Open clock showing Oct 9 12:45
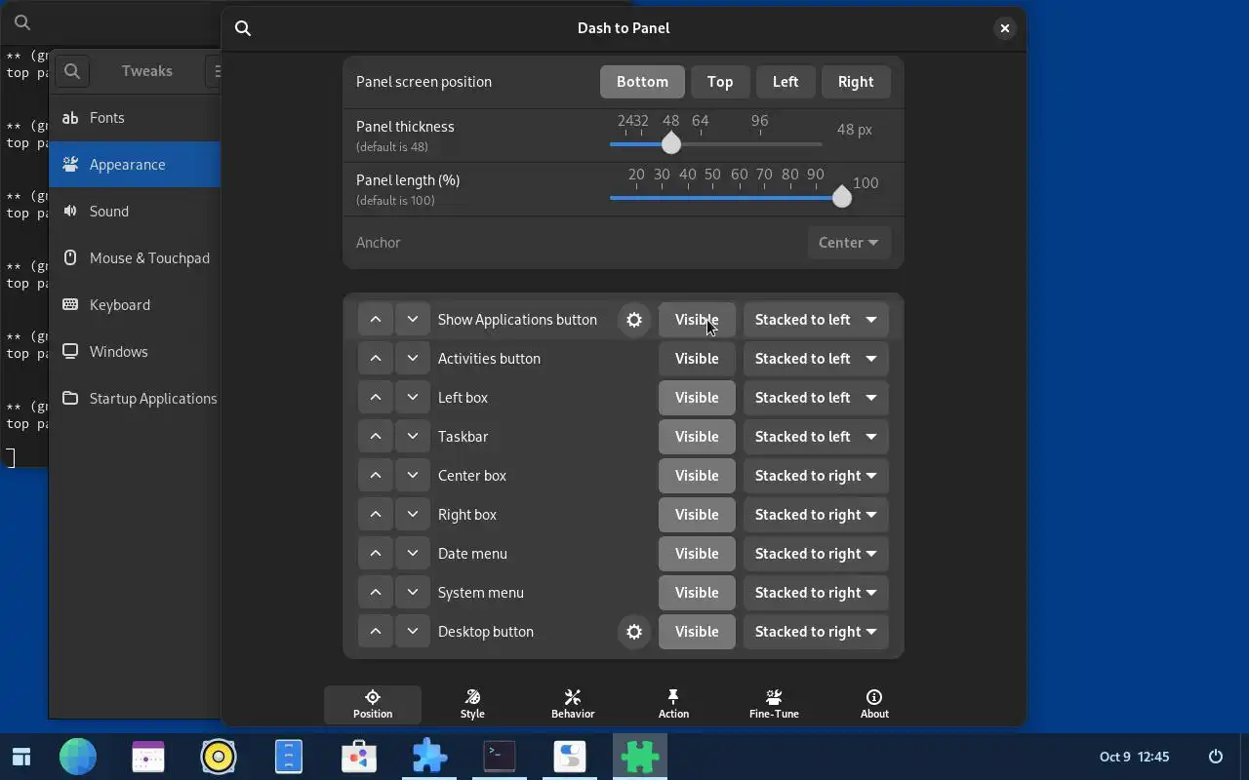 (x=1134, y=757)
